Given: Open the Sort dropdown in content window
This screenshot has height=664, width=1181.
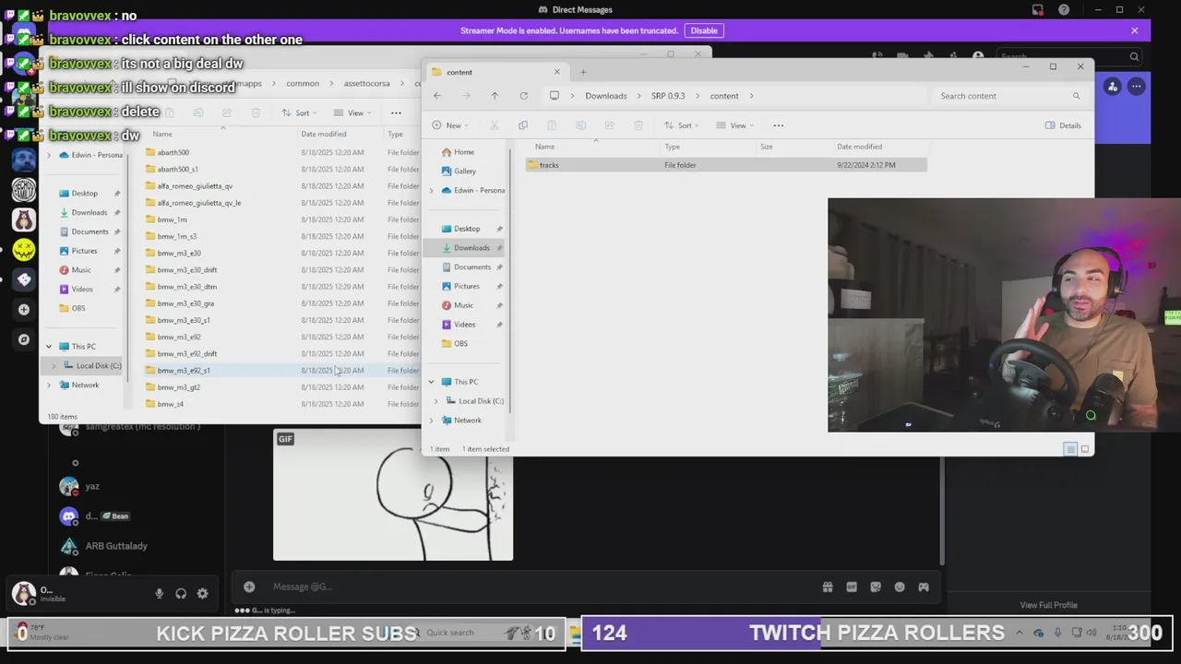Looking at the screenshot, I should tap(683, 125).
